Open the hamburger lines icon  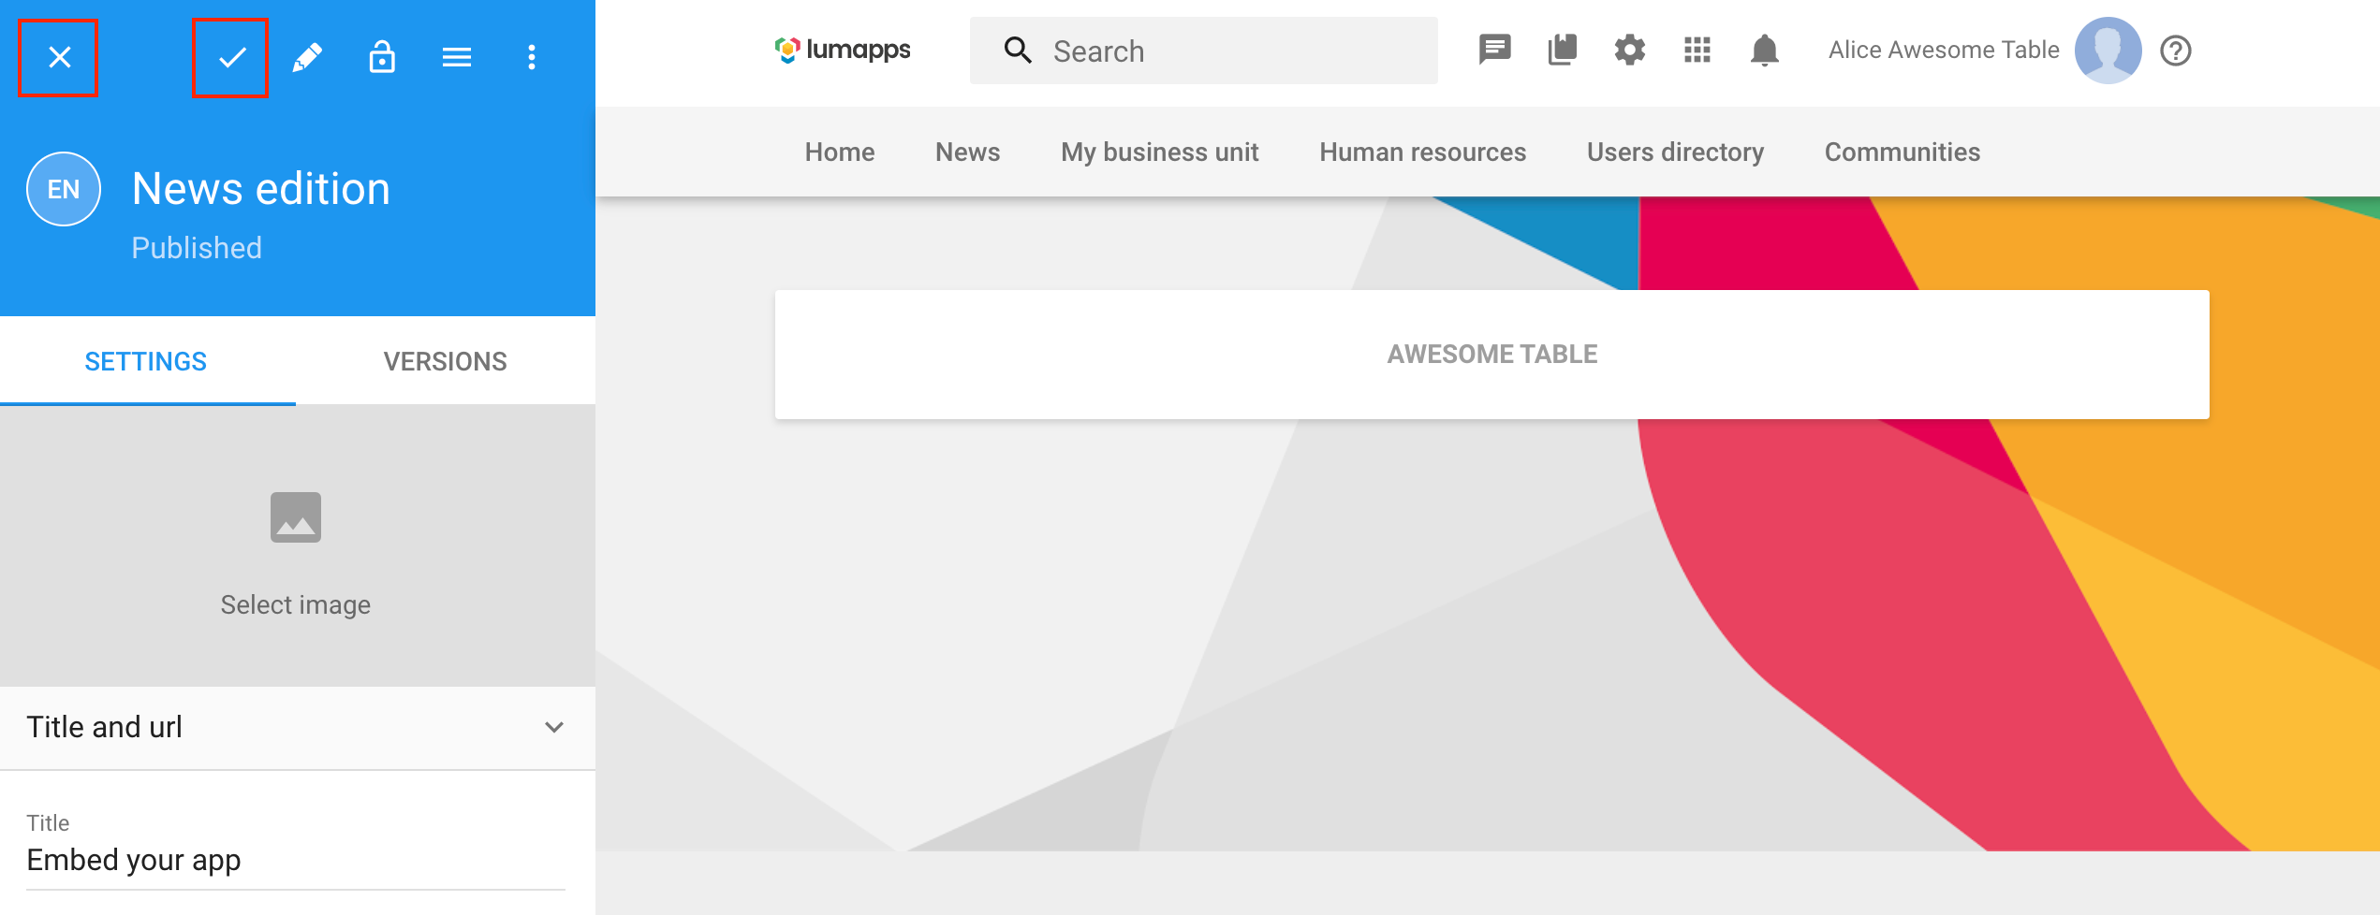click(457, 57)
